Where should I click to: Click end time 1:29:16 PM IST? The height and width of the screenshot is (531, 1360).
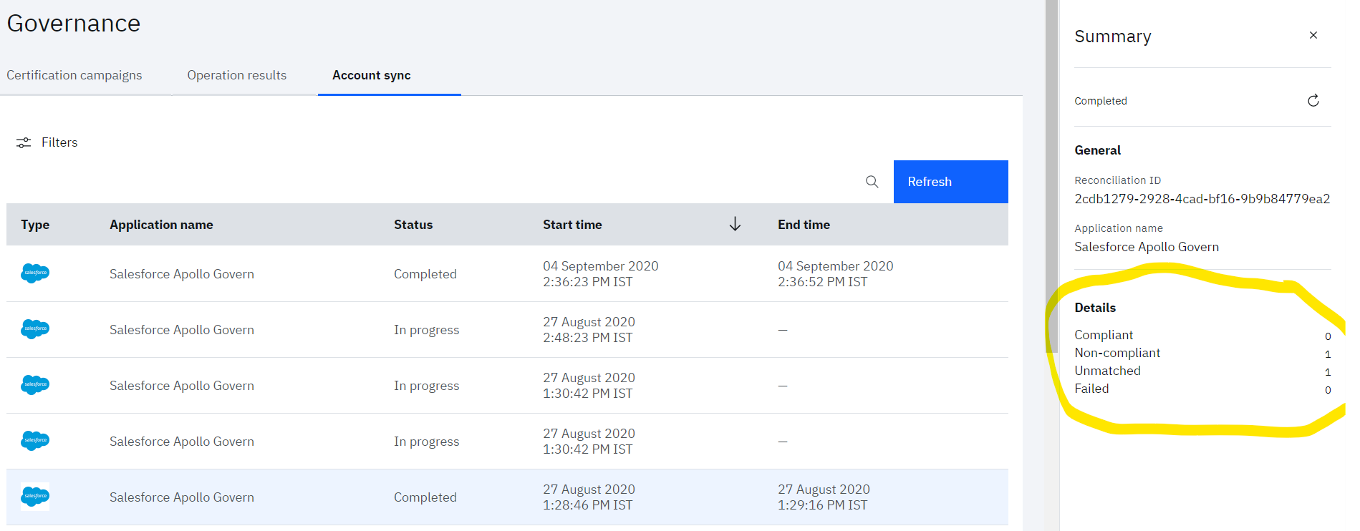pos(822,505)
